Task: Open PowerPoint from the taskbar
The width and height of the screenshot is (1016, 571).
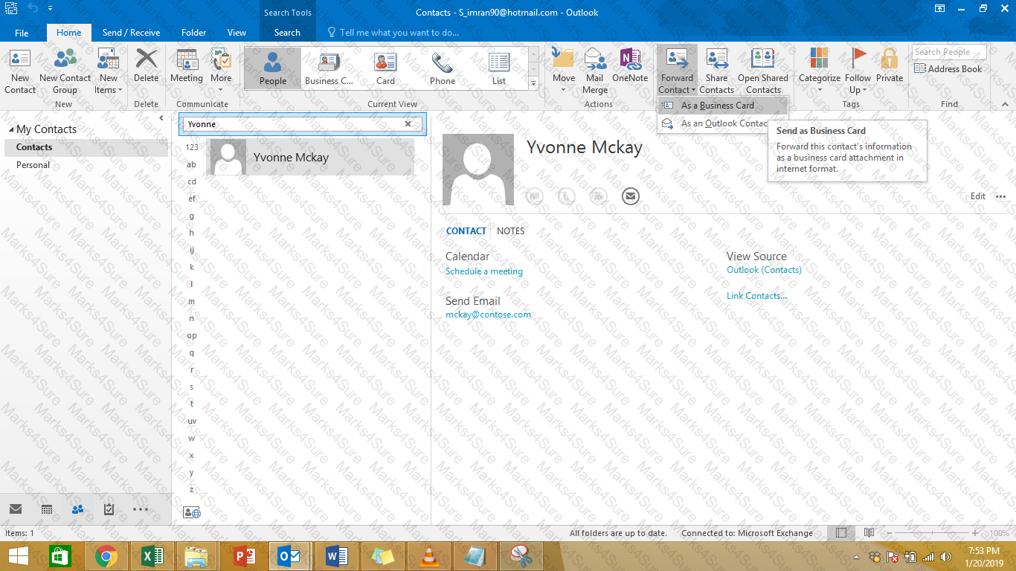Action: (x=244, y=556)
